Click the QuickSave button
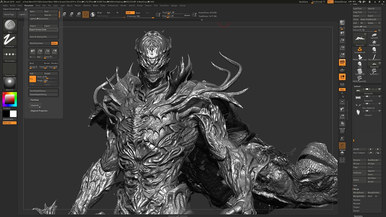Screen dimensions: 386x217 click(x=303, y=2)
